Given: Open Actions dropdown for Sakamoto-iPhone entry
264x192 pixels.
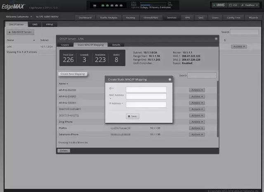Looking at the screenshot, I should click(x=196, y=134).
